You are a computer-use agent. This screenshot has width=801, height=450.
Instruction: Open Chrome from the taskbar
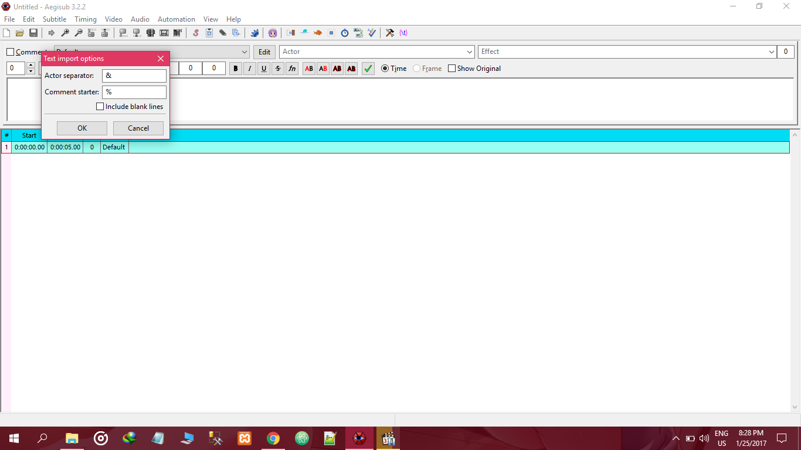273,438
